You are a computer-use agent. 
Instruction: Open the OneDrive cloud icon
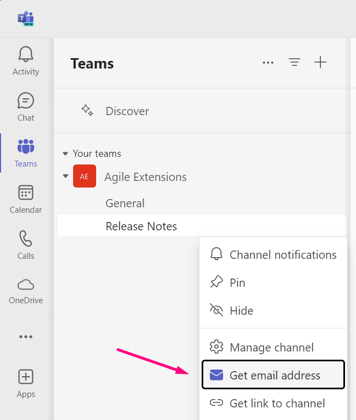pyautogui.click(x=26, y=285)
